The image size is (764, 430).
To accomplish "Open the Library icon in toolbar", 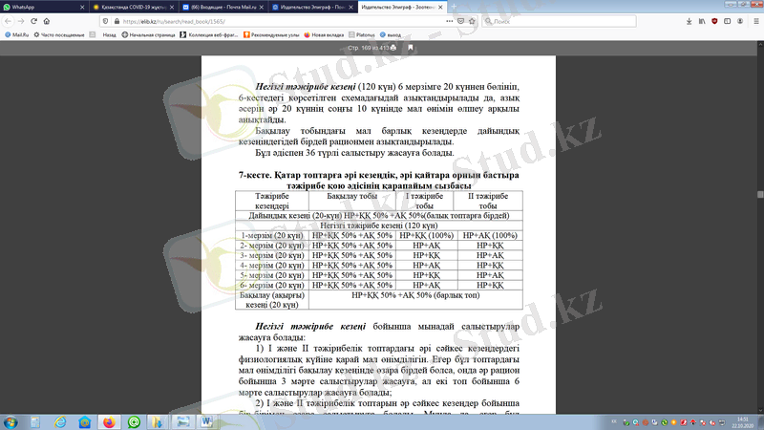I will (702, 21).
